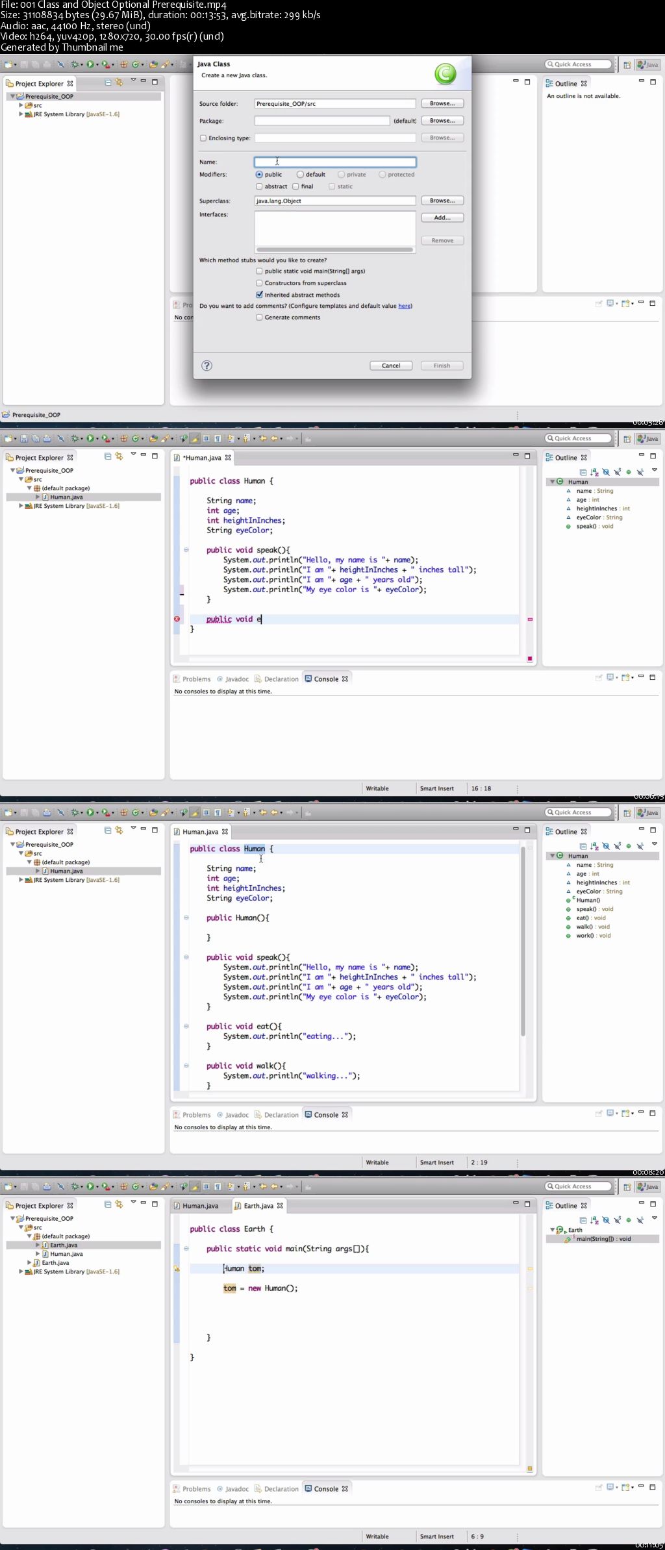The height and width of the screenshot is (1550, 665).
Task: Select the public modifier radio button
Action: click(x=259, y=175)
